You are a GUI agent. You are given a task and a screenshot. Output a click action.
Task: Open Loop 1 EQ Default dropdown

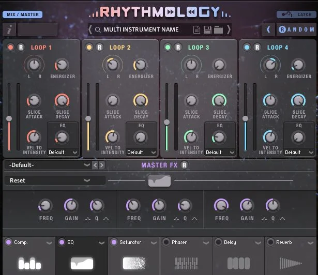pyautogui.click(x=63, y=152)
